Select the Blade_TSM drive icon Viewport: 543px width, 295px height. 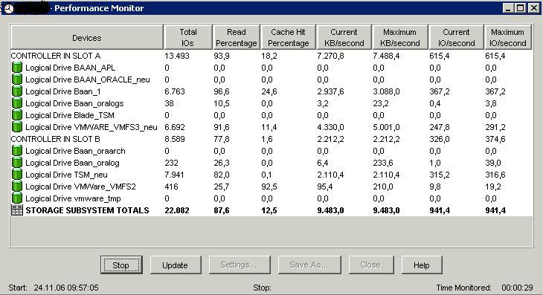tap(17, 115)
